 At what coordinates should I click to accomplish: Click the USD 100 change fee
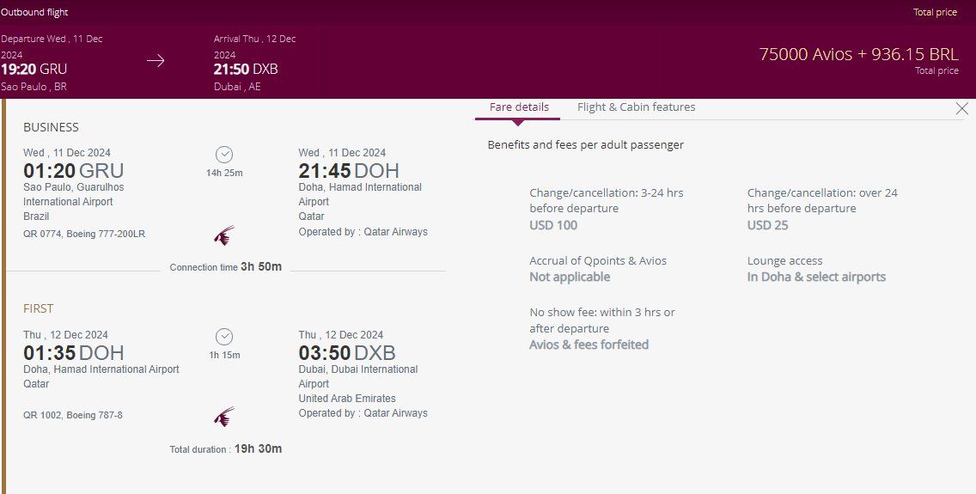click(553, 226)
